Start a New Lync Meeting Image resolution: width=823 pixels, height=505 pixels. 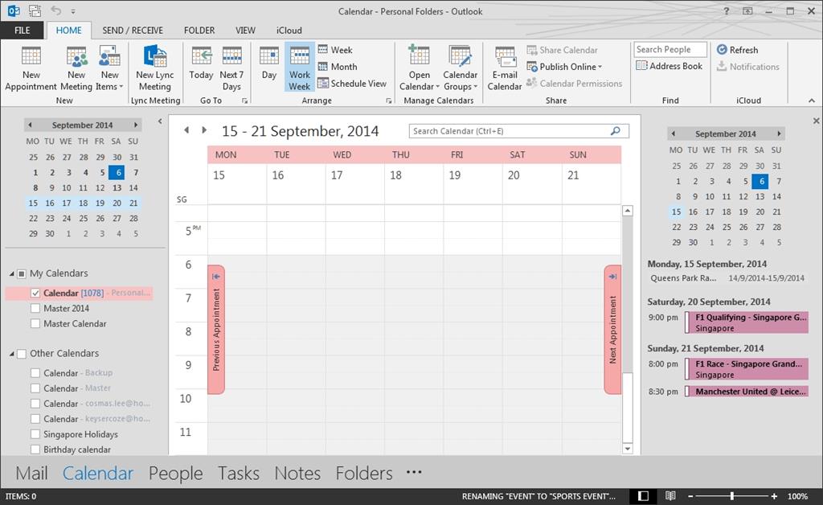(x=155, y=68)
